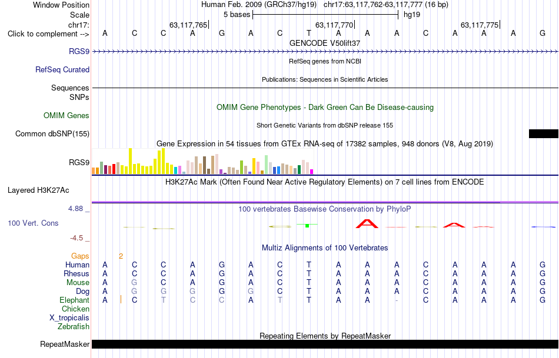559x358 pixels.
Task: Select the Common dbSNP(155) track label
Action: coord(52,133)
